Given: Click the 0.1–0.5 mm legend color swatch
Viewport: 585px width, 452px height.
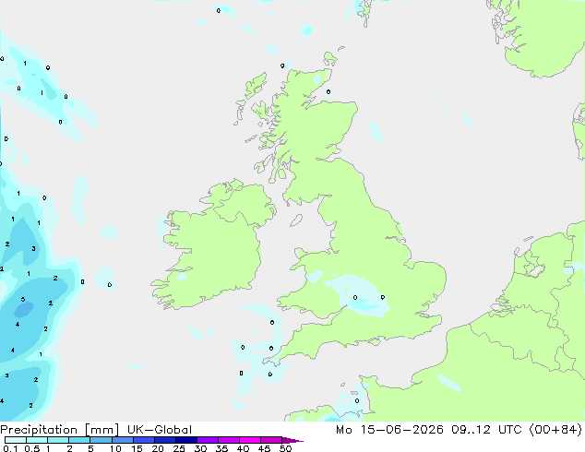Looking at the screenshot, I should click(x=16, y=440).
